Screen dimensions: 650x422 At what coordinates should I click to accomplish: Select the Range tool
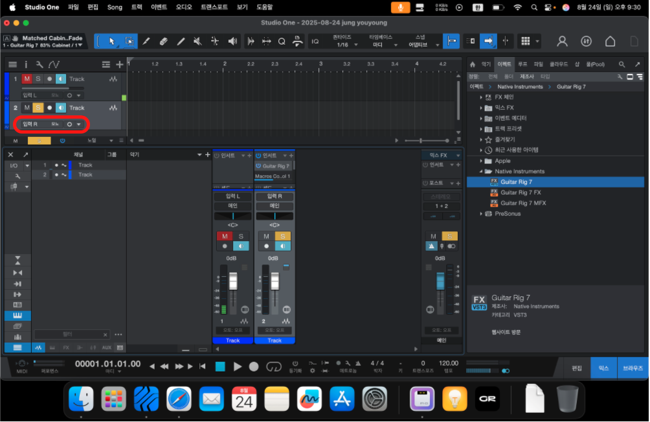click(129, 41)
